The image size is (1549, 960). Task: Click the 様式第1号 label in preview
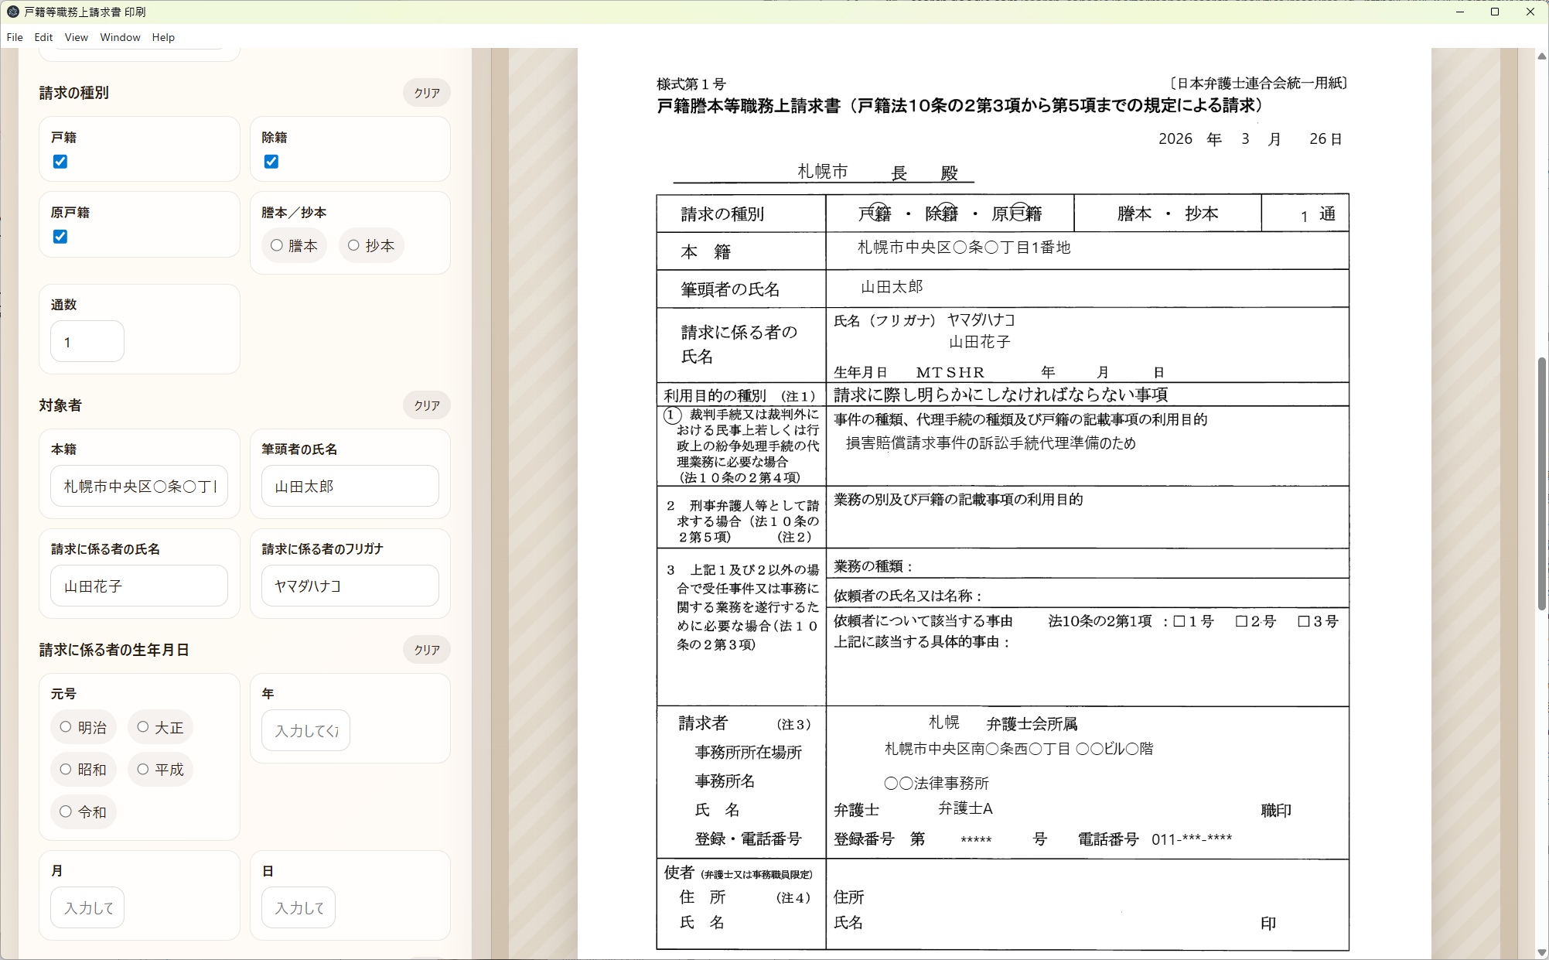[691, 84]
